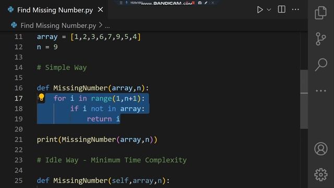334x188 pixels.
Task: Click the vertical scrollbar thumb
Action: point(304,99)
